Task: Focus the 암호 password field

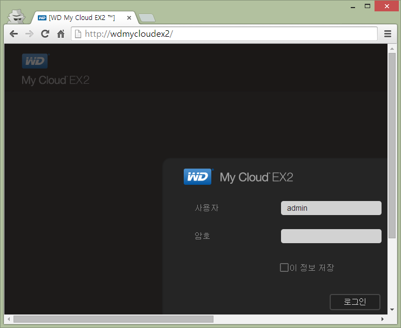Action: 331,236
